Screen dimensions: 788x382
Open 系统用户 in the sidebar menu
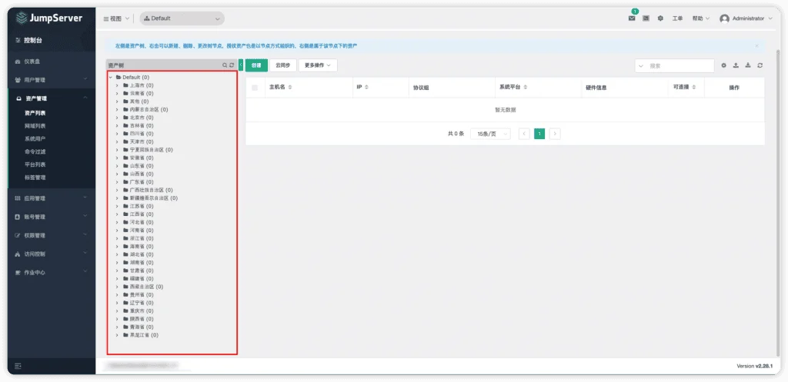(35, 138)
